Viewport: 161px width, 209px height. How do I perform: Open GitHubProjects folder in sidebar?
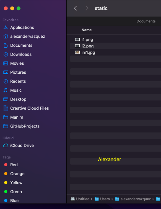pyautogui.click(x=21, y=126)
